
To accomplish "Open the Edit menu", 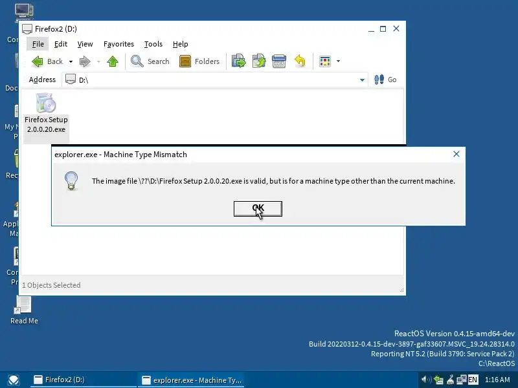I will [61, 44].
